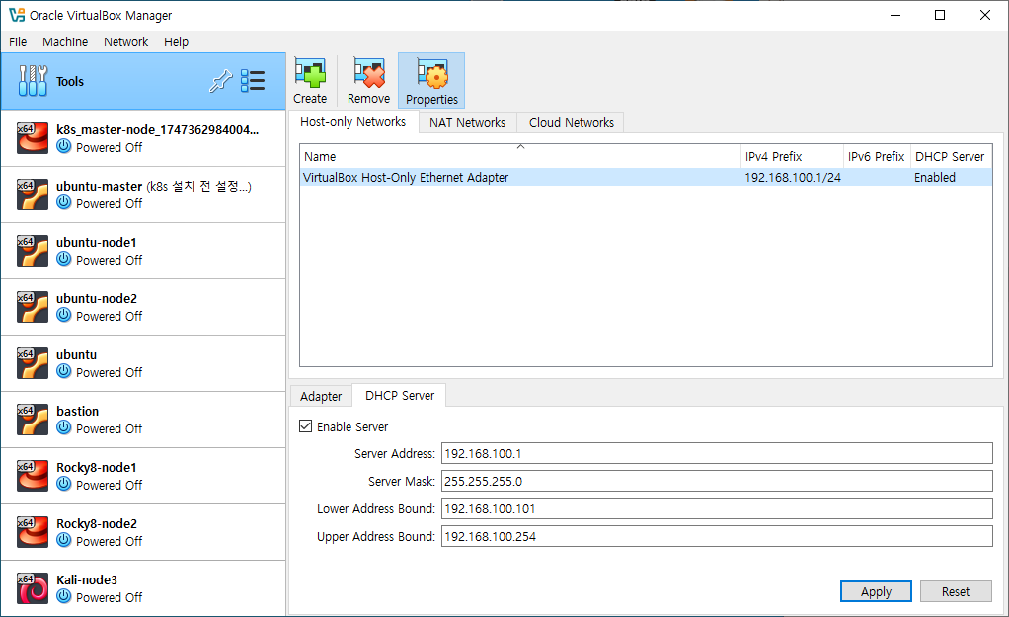Uncheck the Enable Server checkbox

click(306, 425)
